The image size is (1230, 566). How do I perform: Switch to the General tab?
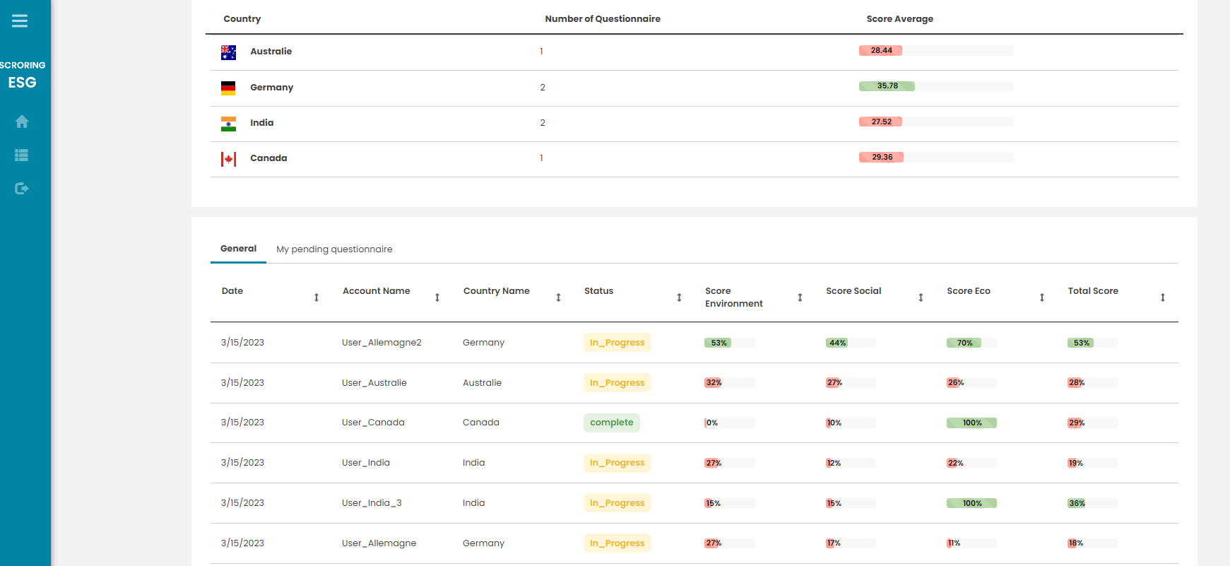click(238, 249)
